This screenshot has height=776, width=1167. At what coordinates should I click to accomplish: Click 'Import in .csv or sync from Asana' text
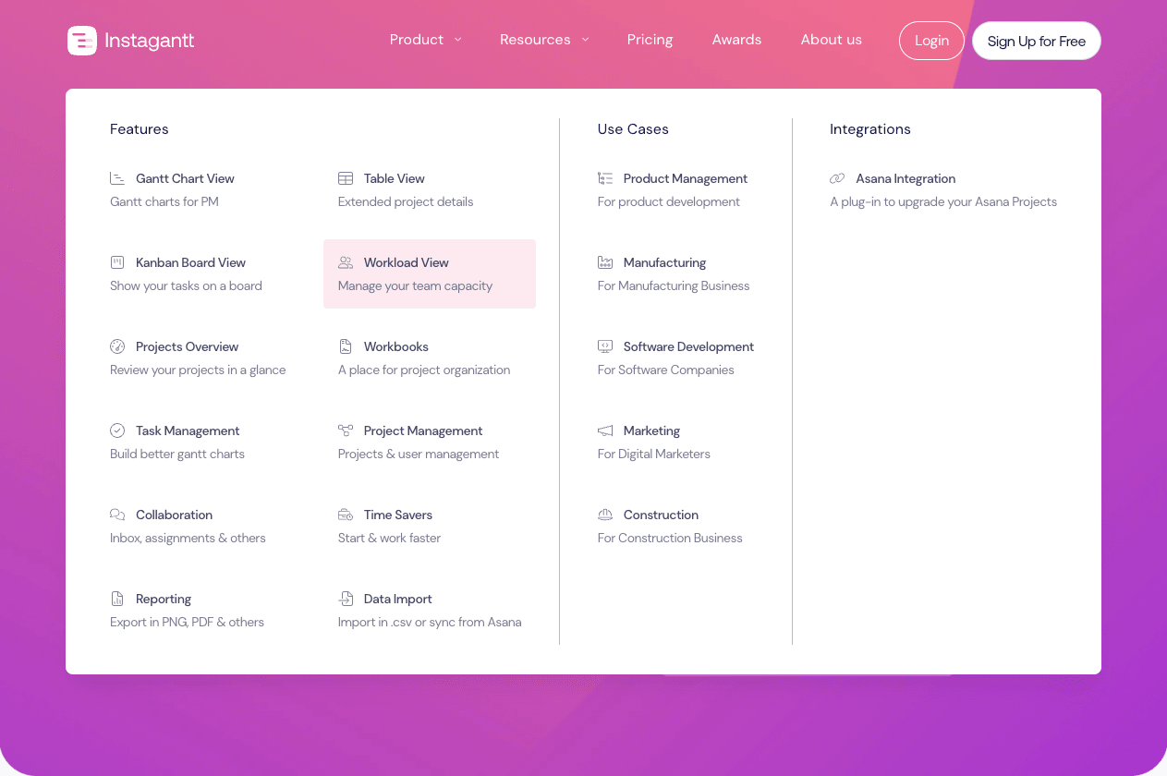[x=430, y=622]
